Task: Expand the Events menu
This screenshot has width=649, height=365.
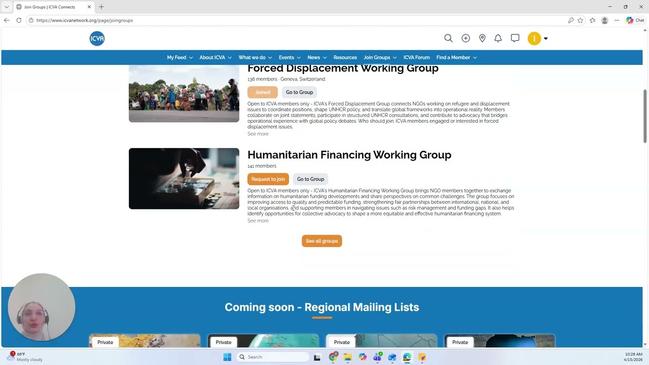Action: (290, 57)
